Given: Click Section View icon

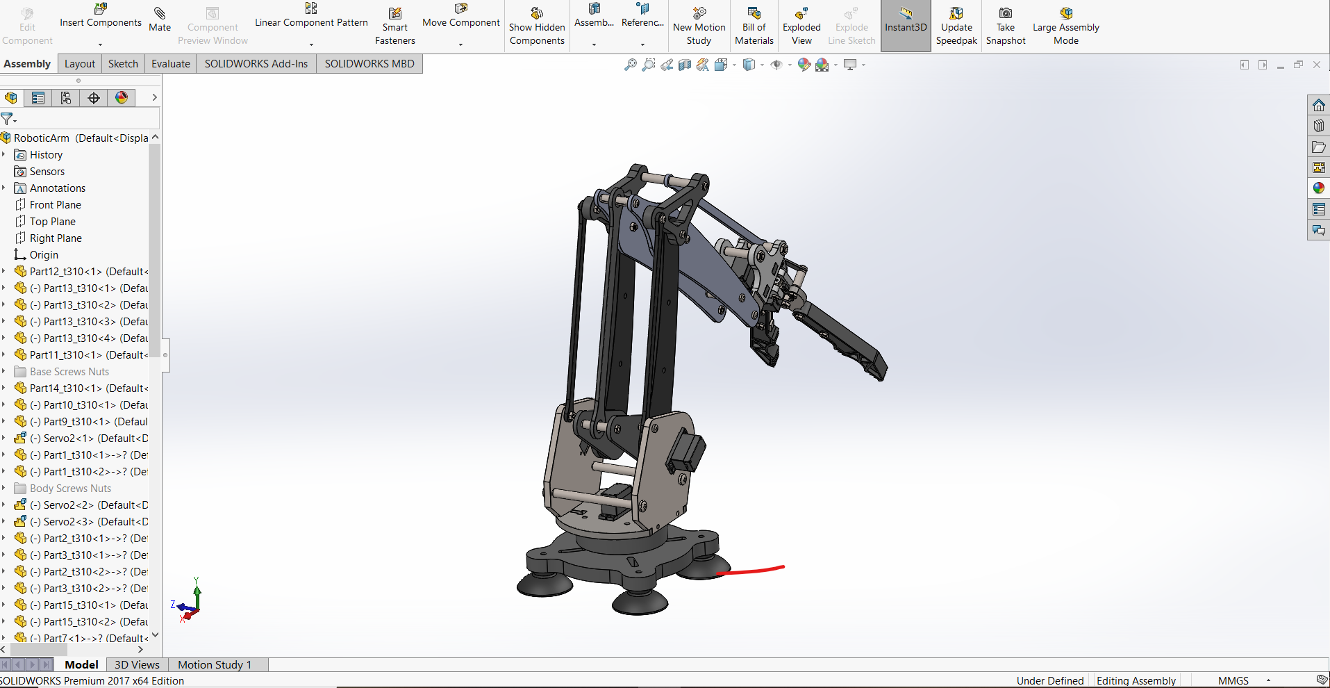Looking at the screenshot, I should 685,65.
